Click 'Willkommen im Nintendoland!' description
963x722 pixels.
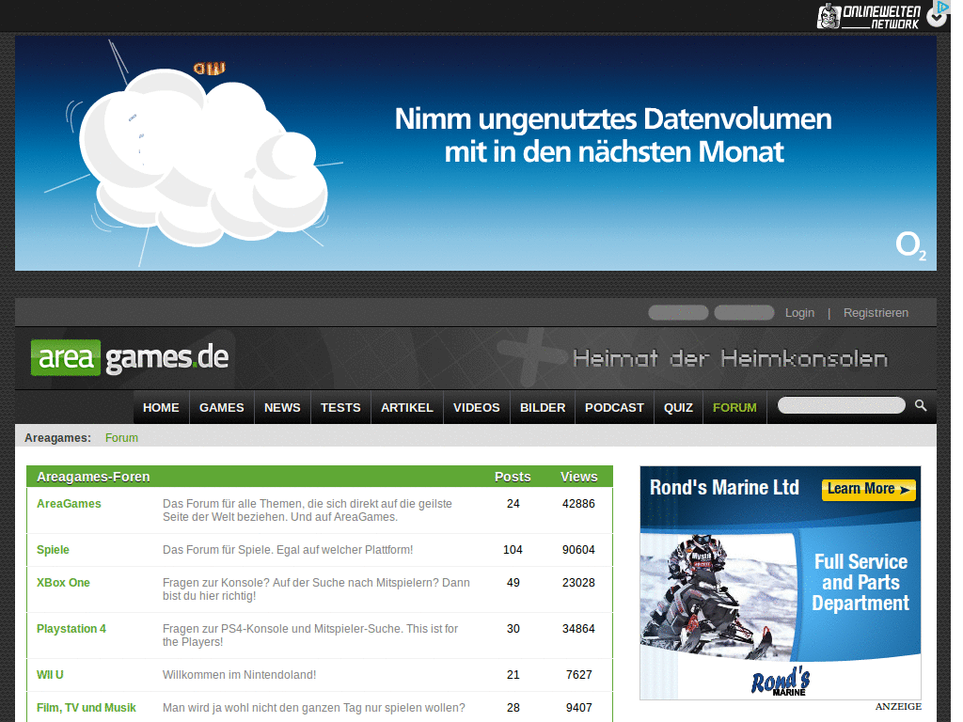[240, 675]
